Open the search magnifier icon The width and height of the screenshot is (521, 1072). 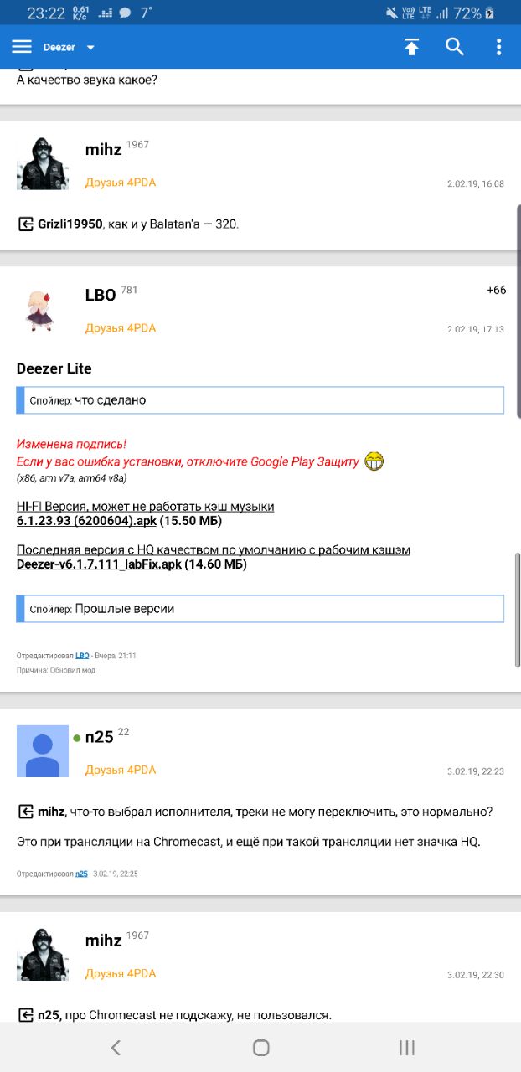pyautogui.click(x=455, y=47)
